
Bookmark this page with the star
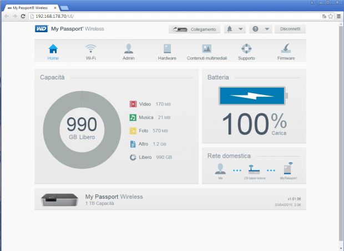click(331, 16)
